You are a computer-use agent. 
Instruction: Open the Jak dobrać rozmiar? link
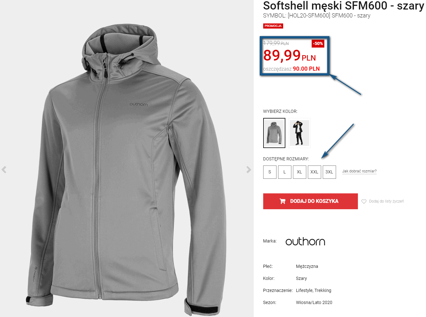359,171
